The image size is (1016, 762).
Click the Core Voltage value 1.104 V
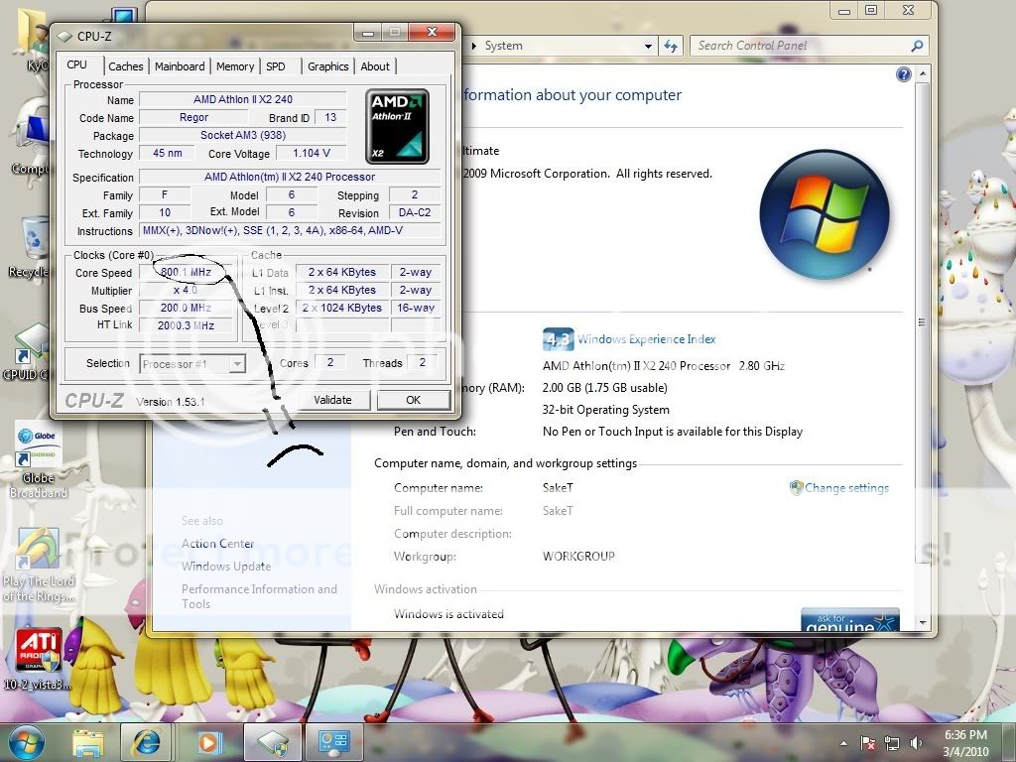tap(311, 153)
